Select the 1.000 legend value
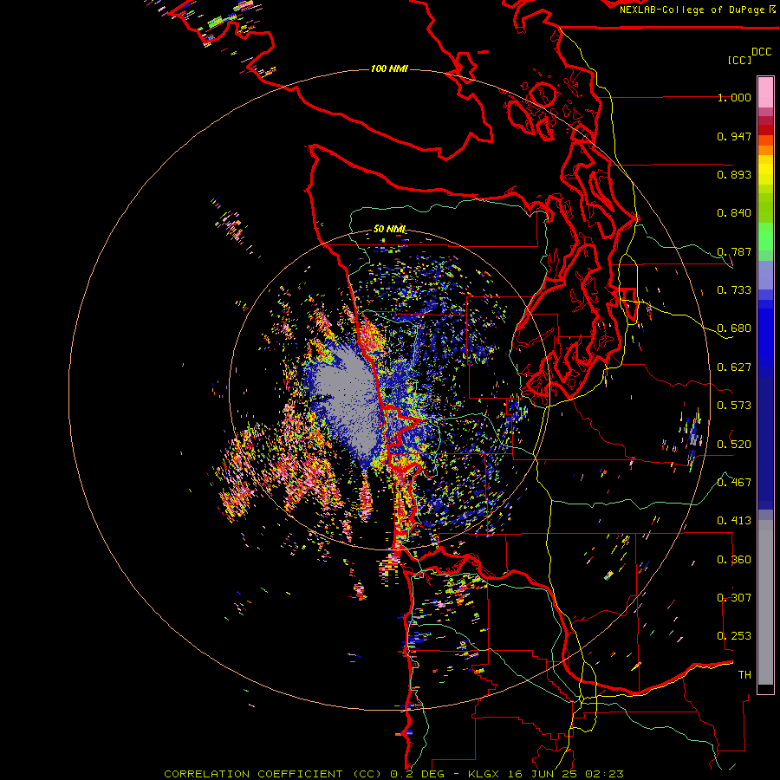 [x=734, y=97]
